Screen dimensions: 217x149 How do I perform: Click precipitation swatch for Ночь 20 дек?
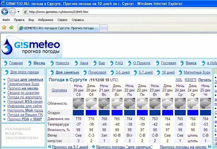(x=78, y=112)
